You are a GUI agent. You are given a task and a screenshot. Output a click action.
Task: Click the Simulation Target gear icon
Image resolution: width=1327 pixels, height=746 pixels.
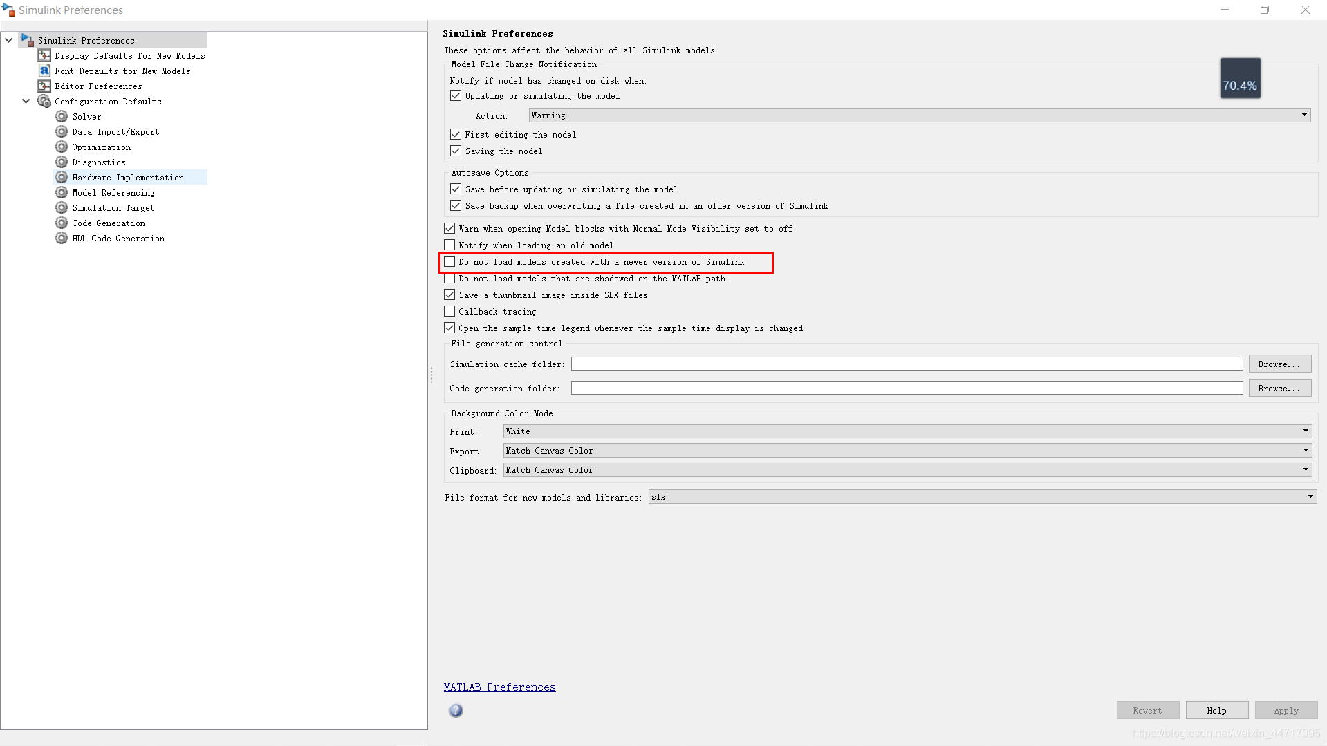(62, 207)
